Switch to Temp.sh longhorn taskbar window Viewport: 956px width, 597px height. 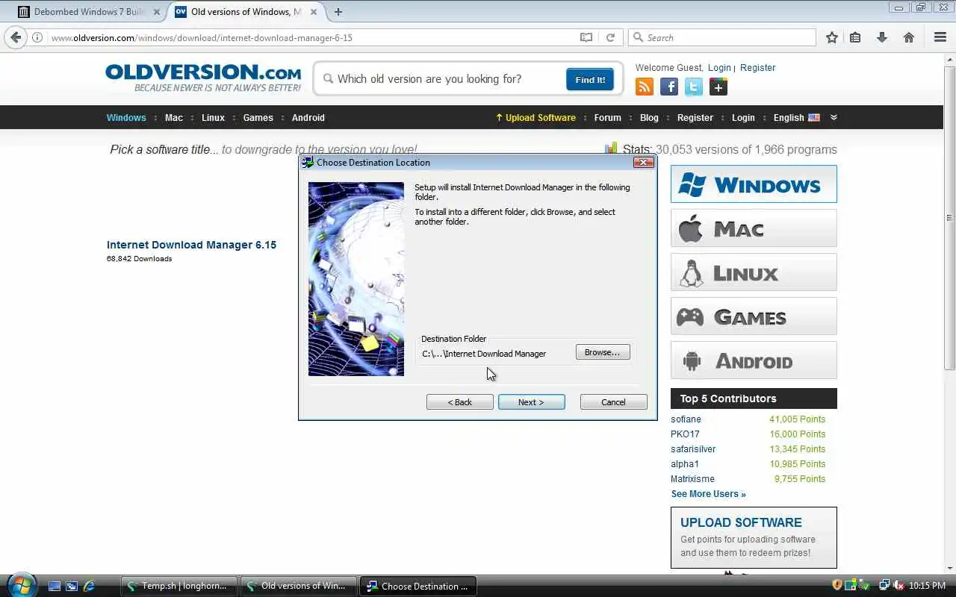(x=179, y=586)
